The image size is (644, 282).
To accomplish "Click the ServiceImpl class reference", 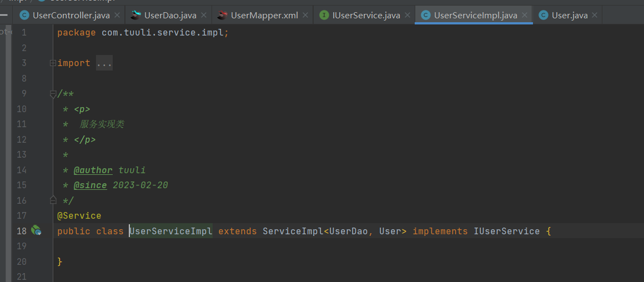I will [293, 231].
